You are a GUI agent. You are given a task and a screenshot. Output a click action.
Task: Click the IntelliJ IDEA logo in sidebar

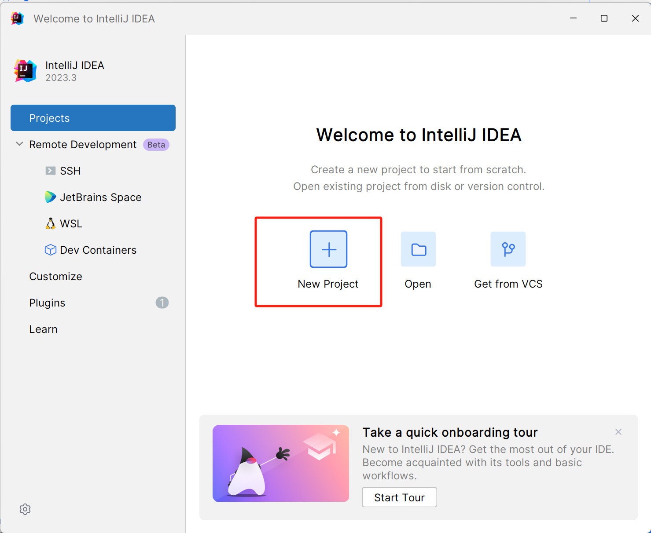coord(25,71)
